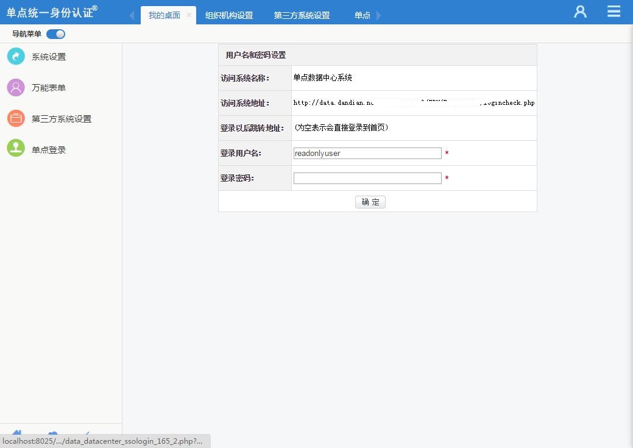This screenshot has width=633, height=448.
Task: Click the 万能表单 purple user icon
Action: (16, 88)
